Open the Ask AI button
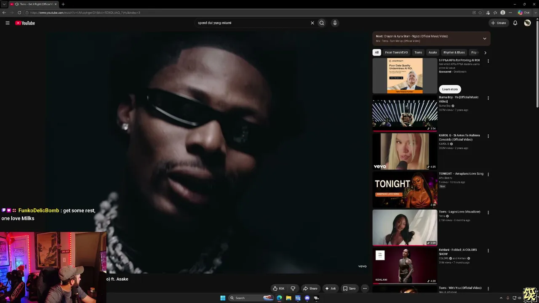Viewport: 539px width, 303px height. point(331,289)
